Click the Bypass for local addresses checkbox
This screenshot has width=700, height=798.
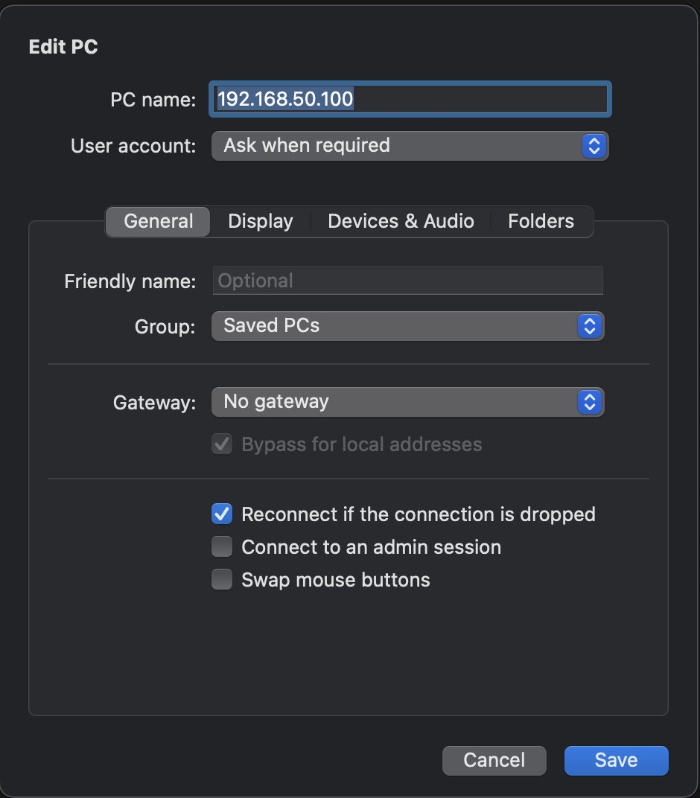coord(222,445)
